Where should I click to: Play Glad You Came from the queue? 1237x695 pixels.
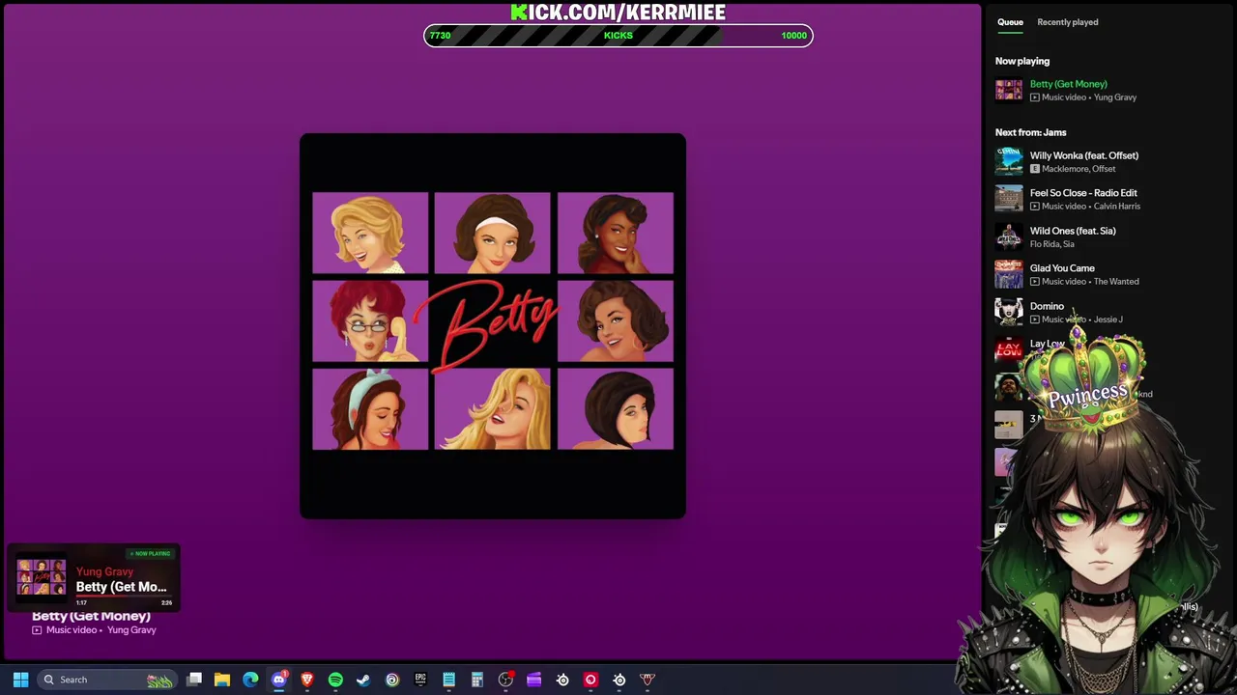pos(1061,268)
